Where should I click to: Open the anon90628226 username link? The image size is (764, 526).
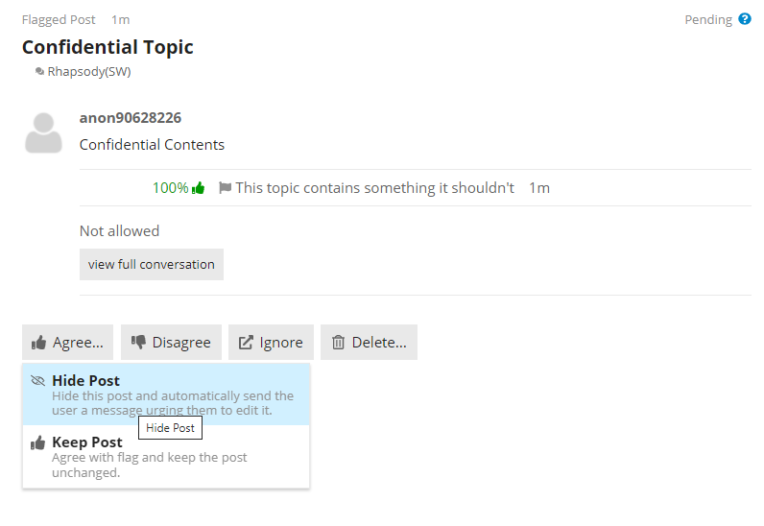coord(131,117)
